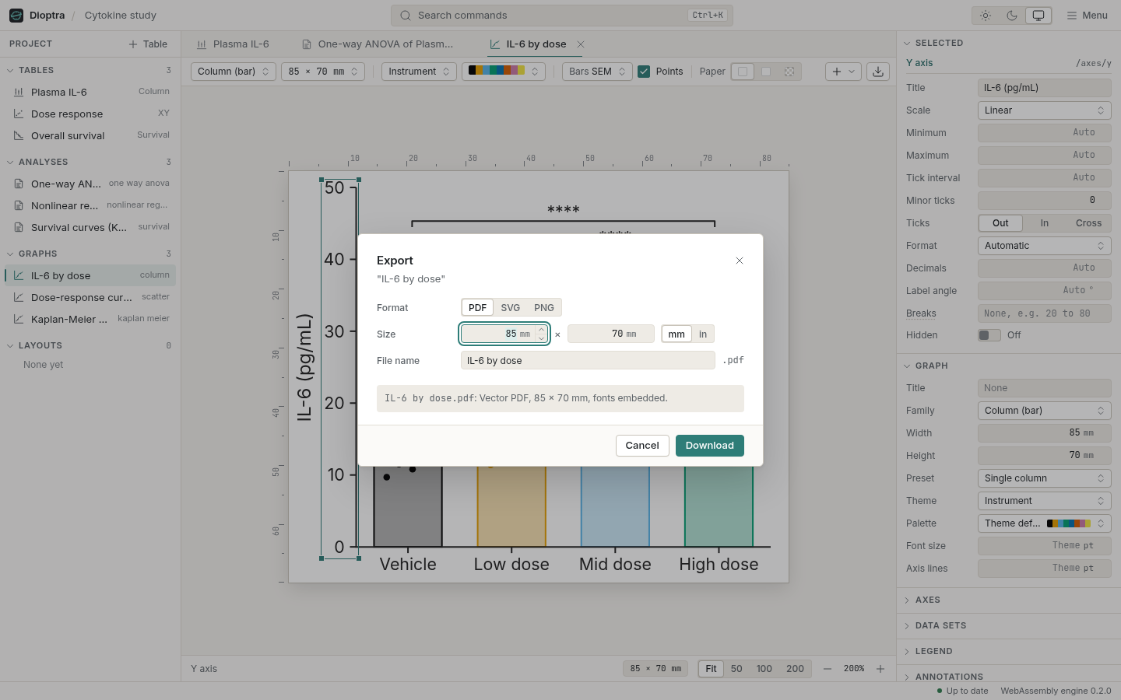This screenshot has height=700, width=1121.
Task: Open the Plasma IL-6 table in sidebar
Action: click(90, 92)
